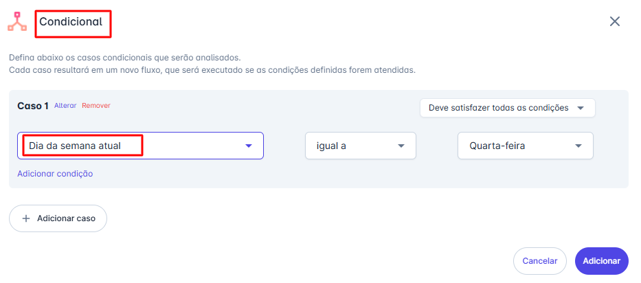Viewport: 641px width, 283px height.
Task: Open the Quarta-feira value dropdown
Action: tap(526, 146)
